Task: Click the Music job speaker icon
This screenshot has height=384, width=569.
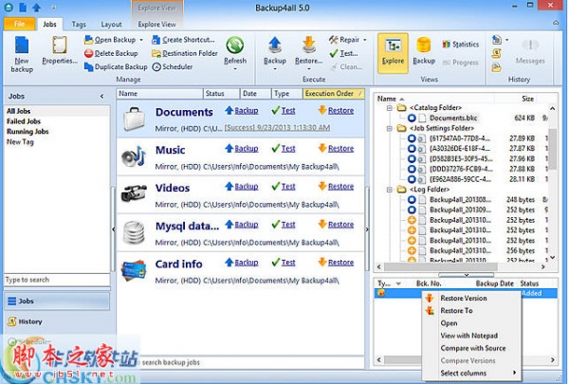Action: (x=133, y=157)
